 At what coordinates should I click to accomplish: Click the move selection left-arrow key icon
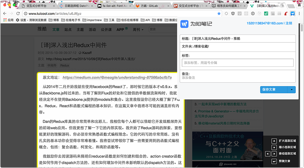(268, 154)
